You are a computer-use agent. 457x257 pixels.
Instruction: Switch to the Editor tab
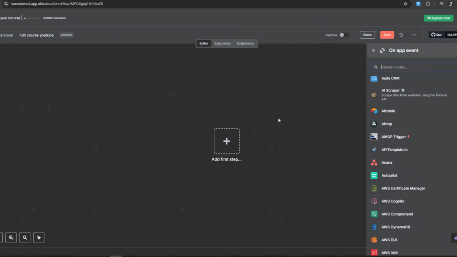click(x=204, y=43)
